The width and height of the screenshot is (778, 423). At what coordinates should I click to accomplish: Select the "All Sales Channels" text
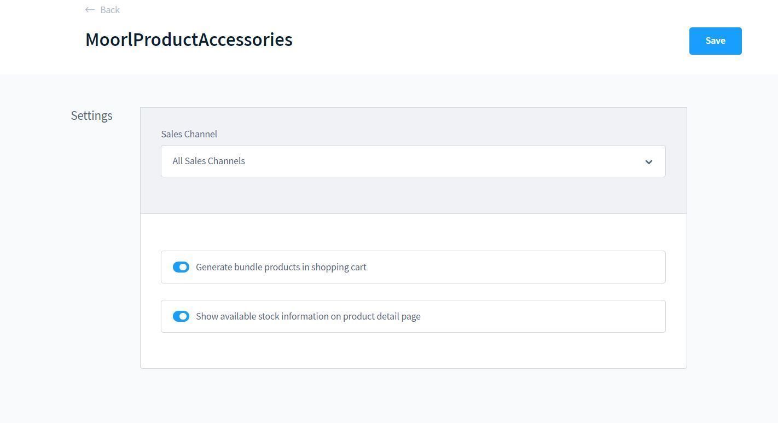208,161
